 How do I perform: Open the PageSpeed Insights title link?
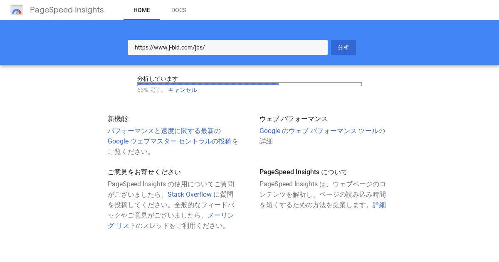point(67,10)
